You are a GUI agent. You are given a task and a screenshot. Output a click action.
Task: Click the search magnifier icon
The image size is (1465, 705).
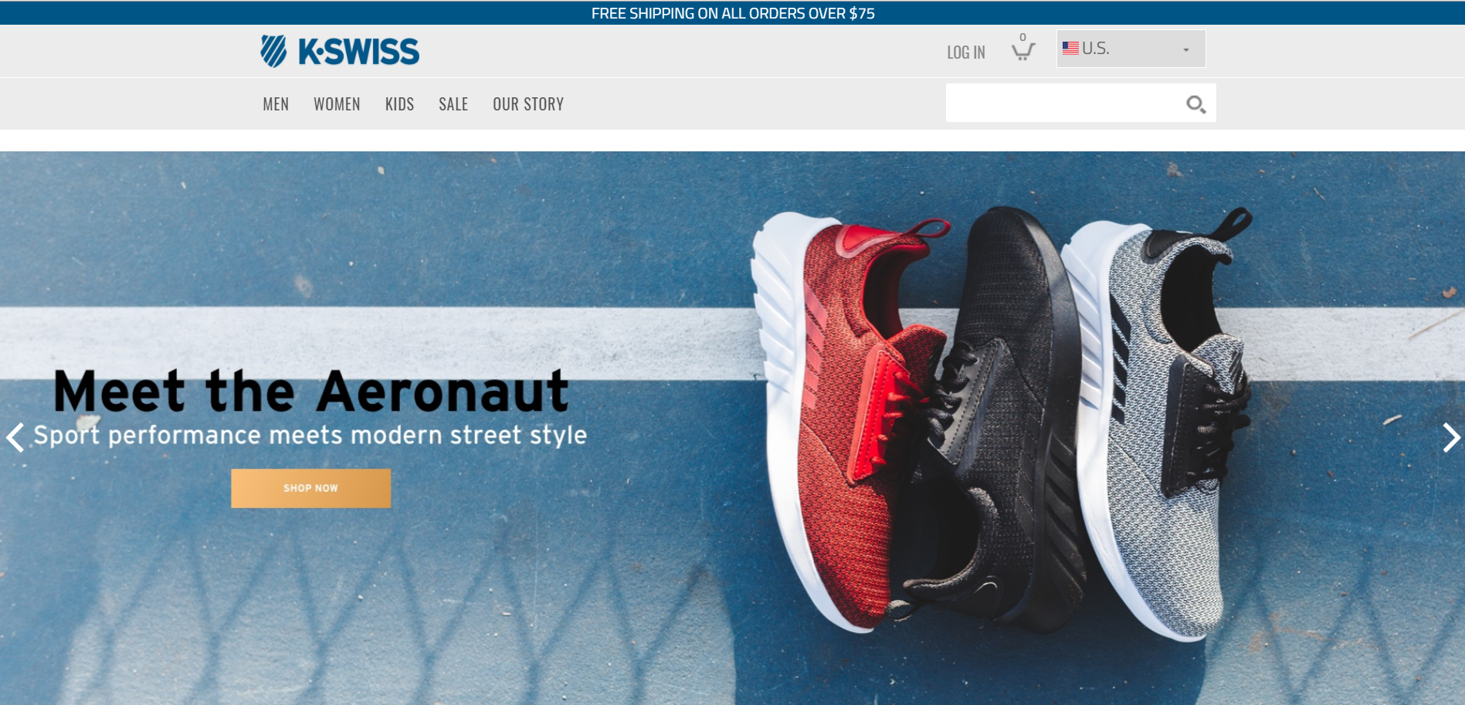click(1195, 103)
